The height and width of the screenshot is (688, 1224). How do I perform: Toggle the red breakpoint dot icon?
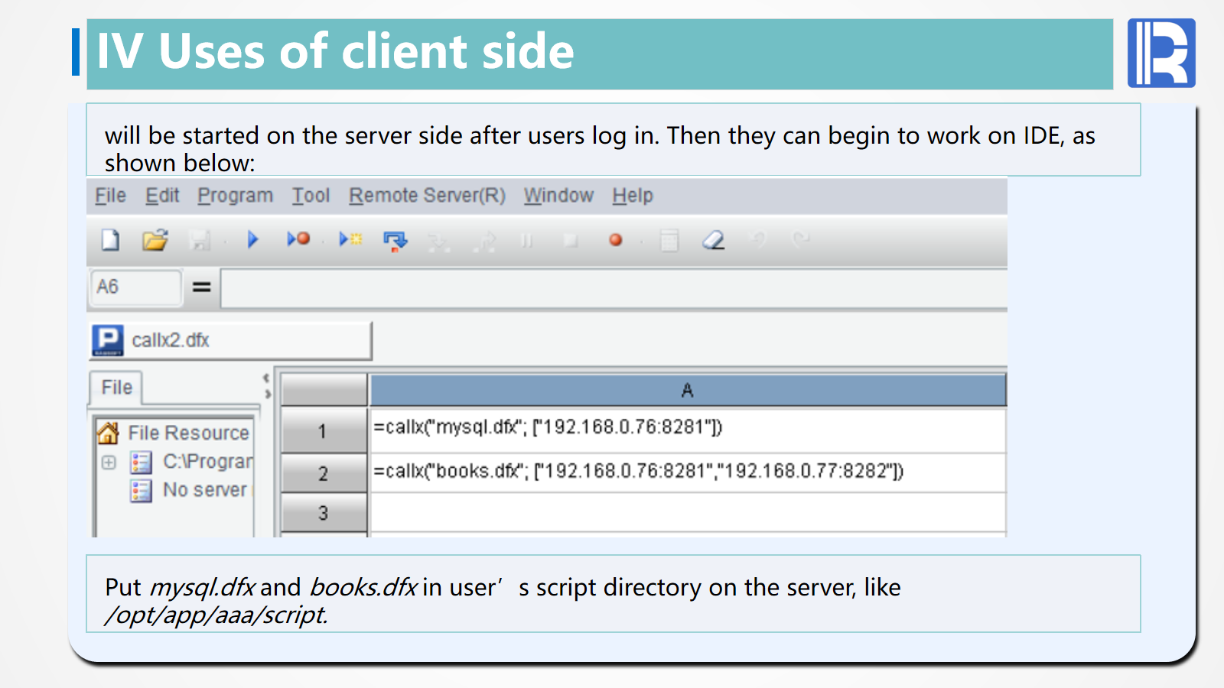tap(615, 240)
